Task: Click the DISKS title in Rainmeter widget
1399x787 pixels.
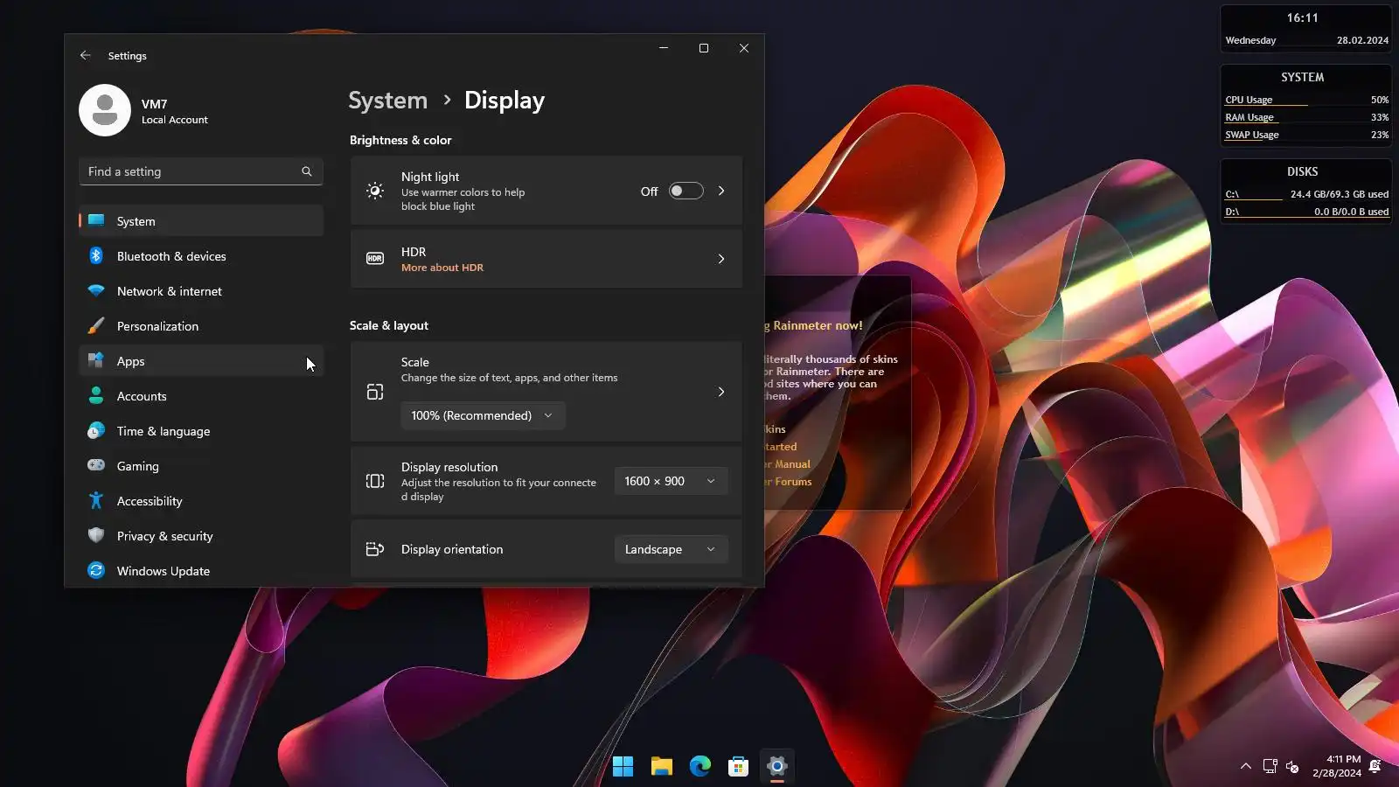Action: coord(1302,171)
